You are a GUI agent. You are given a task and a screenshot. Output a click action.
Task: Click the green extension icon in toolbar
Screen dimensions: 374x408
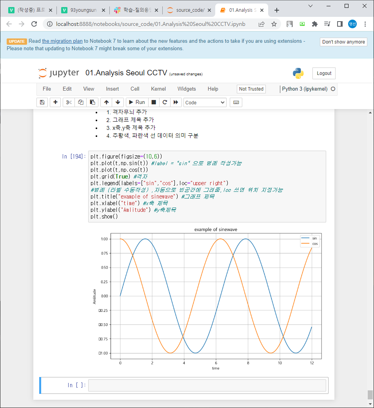coord(302,24)
